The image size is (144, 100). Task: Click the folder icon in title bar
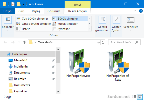(x=4, y=4)
